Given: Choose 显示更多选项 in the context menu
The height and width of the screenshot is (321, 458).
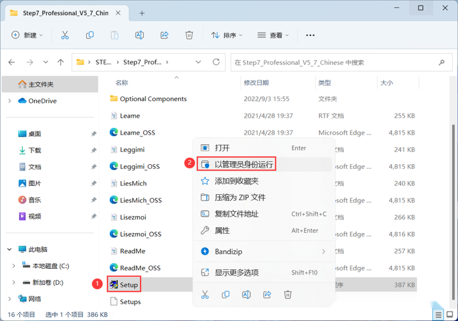Looking at the screenshot, I should 263,273.
